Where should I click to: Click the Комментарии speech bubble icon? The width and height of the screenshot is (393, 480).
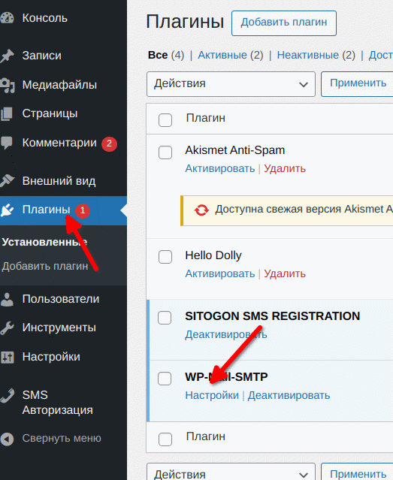[x=7, y=143]
